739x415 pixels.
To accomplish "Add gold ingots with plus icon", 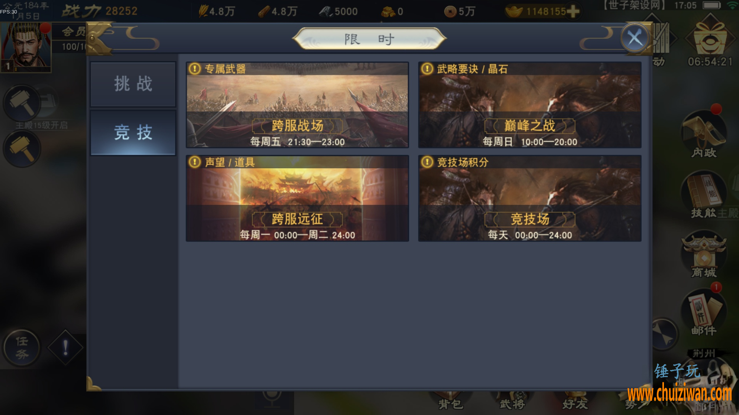I will point(573,12).
